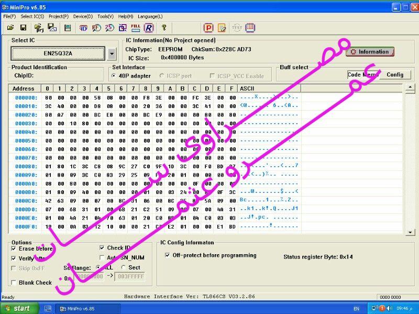Click the hex view scroll up arrow
This screenshot has height=314, width=419.
point(410,88)
